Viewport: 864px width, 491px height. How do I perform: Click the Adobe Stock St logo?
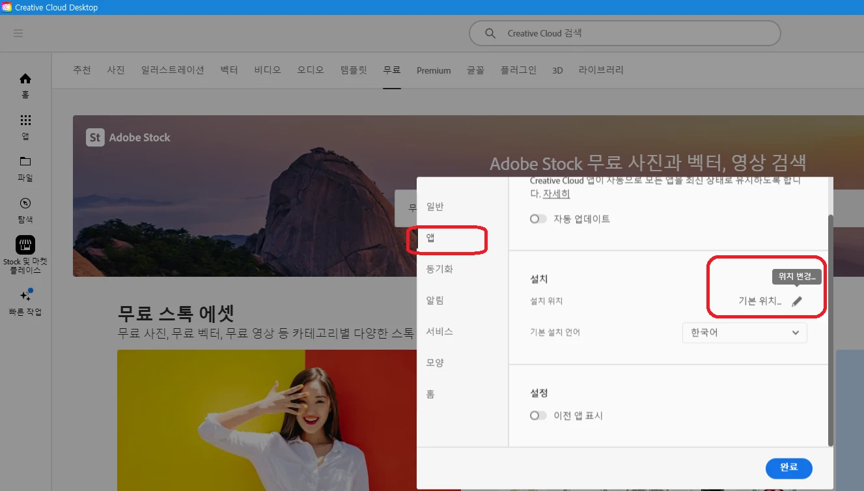95,137
